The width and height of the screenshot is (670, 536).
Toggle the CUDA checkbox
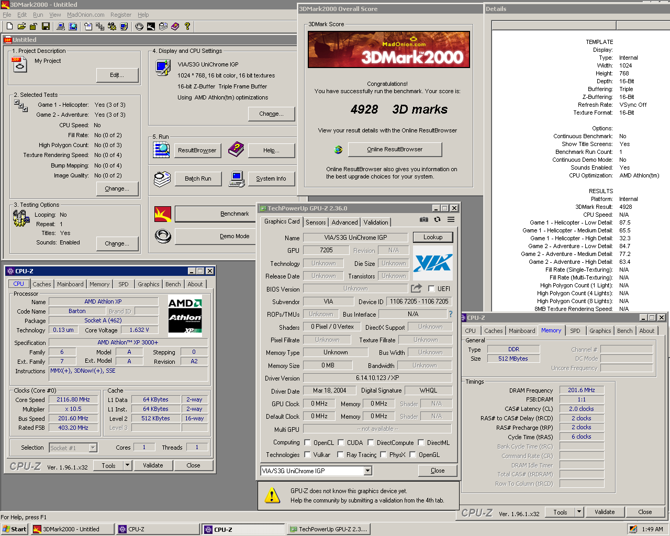tap(341, 442)
